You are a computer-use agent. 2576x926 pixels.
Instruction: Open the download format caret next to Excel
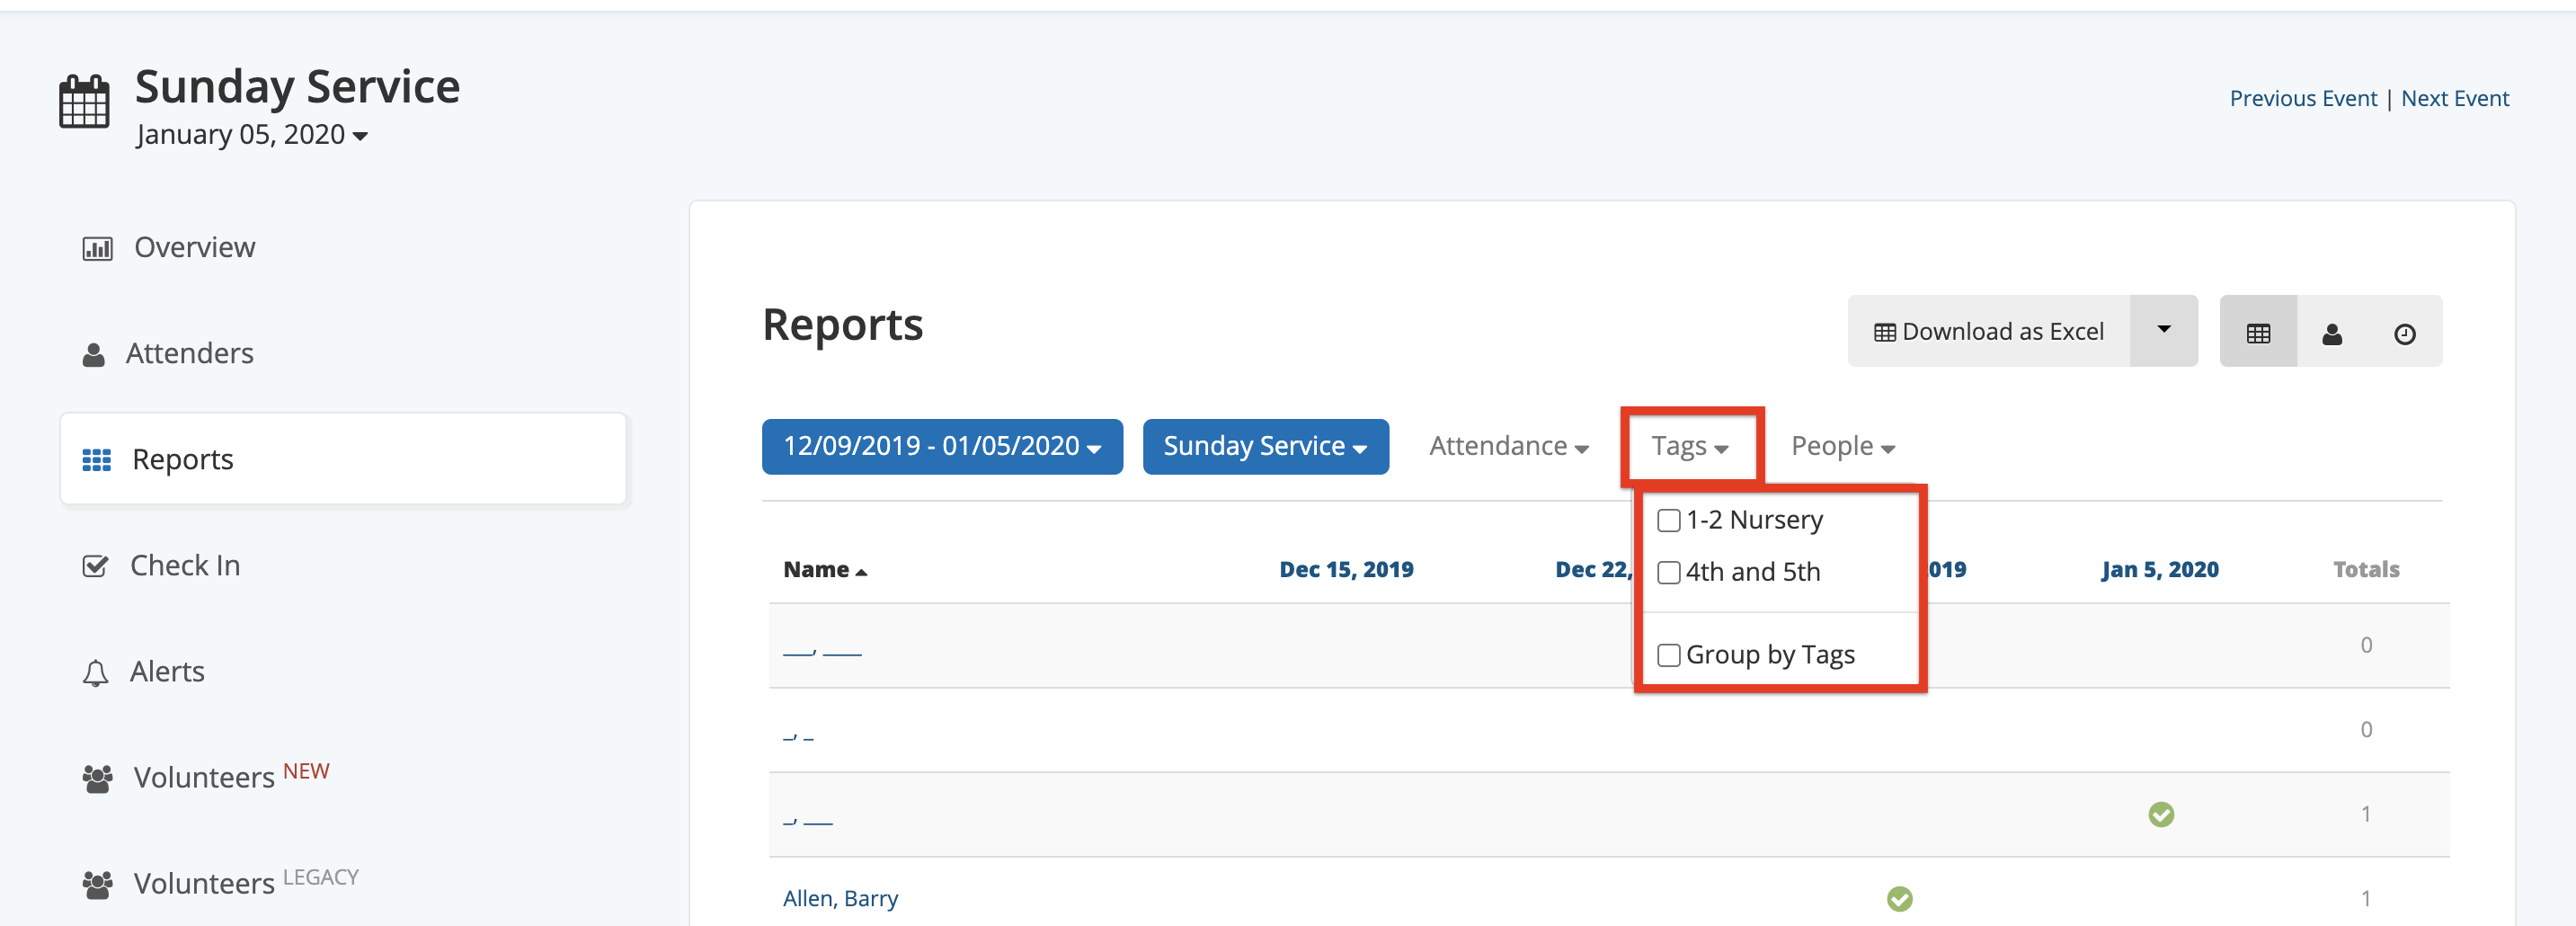tap(2164, 330)
